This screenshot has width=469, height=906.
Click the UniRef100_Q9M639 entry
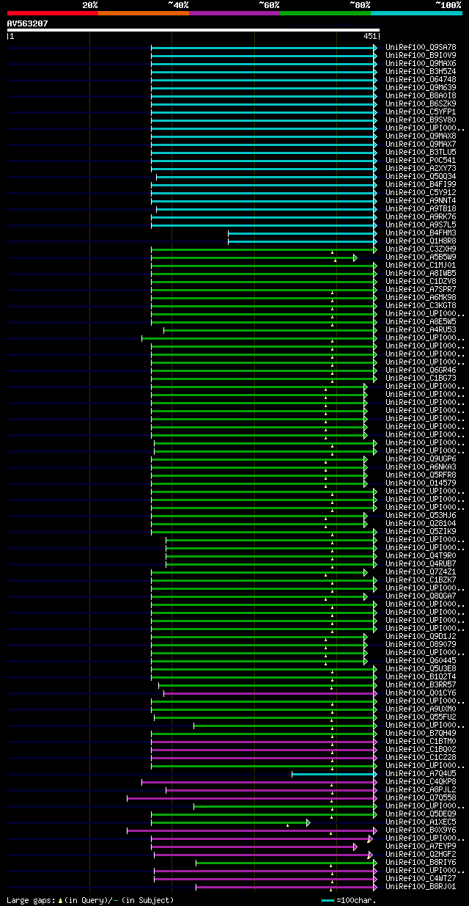click(x=421, y=88)
